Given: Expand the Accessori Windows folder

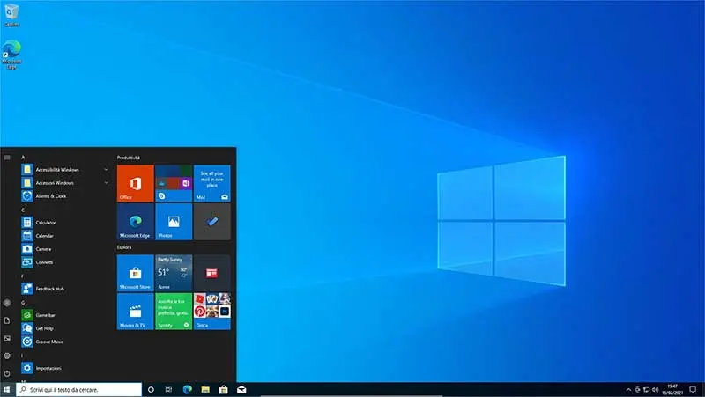Looking at the screenshot, I should pos(65,183).
